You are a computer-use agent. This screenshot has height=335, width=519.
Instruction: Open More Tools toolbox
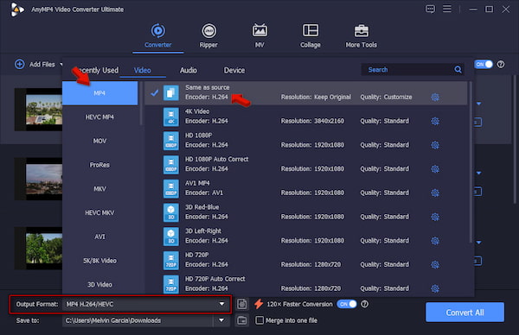[x=361, y=35]
